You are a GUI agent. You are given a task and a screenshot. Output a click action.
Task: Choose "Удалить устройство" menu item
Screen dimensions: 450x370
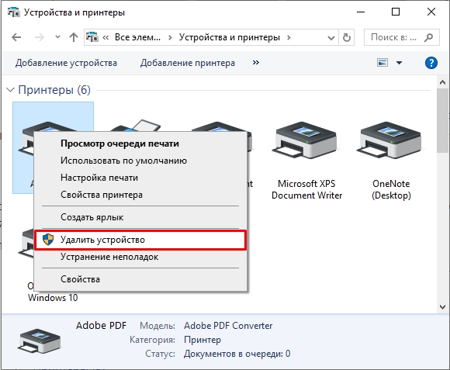coord(140,240)
